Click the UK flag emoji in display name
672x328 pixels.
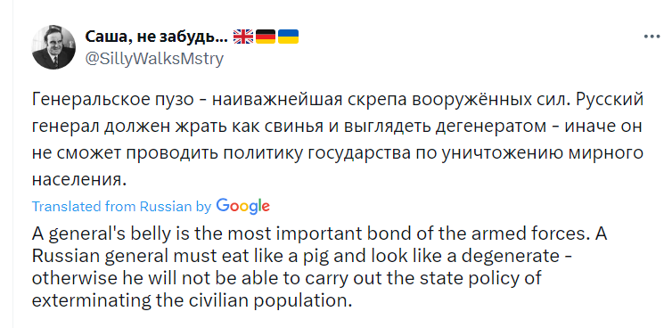243,37
